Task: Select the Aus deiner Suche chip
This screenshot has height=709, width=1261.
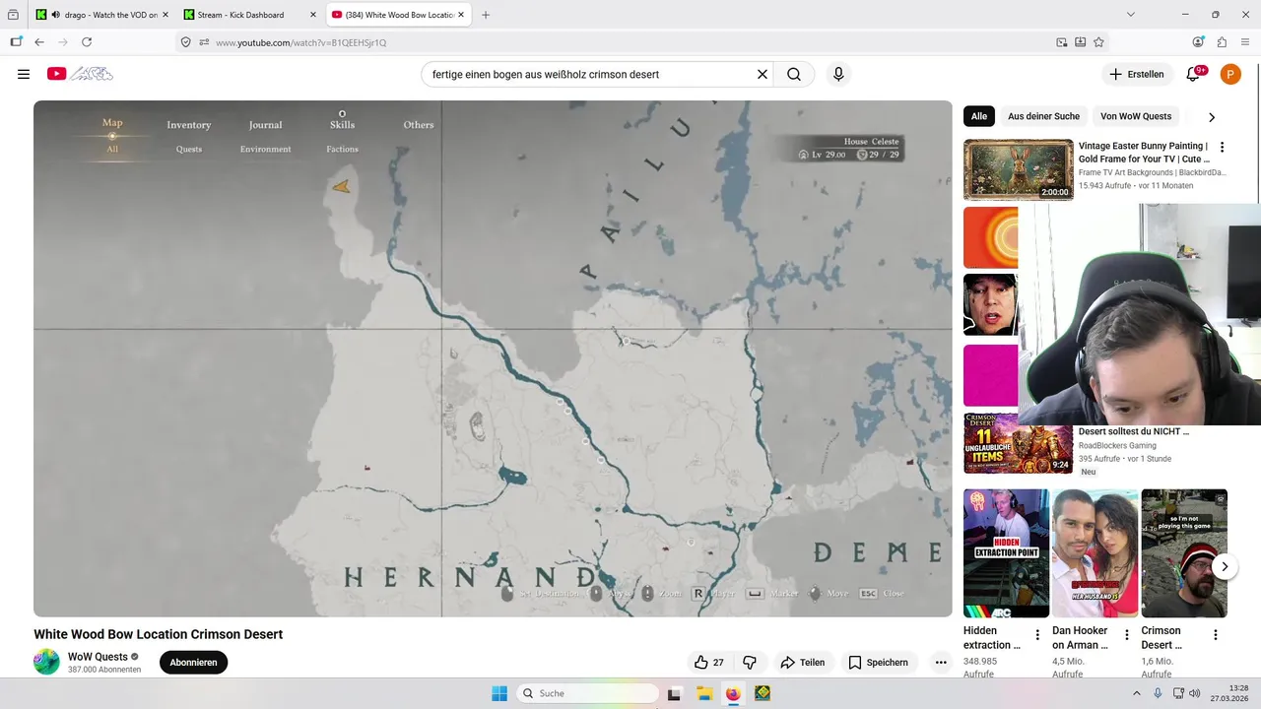Action: pyautogui.click(x=1043, y=116)
